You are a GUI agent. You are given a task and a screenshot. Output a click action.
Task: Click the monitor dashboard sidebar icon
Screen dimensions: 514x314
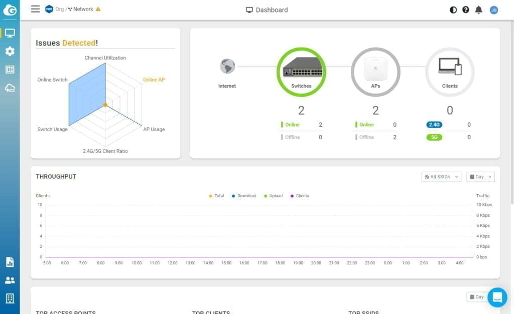coord(10,33)
